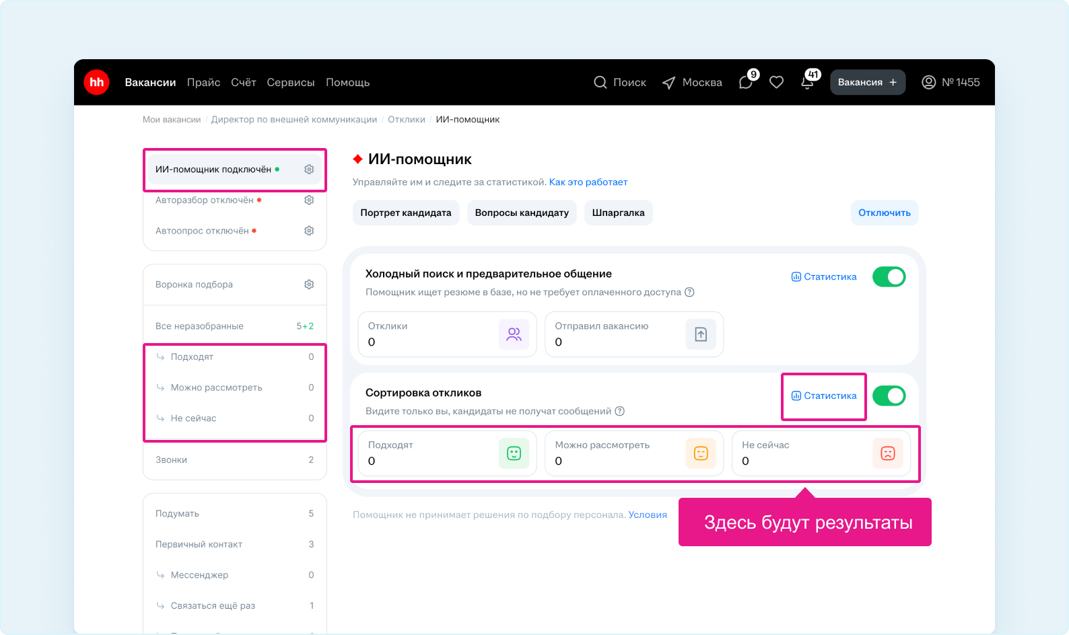This screenshot has height=635, width=1069.
Task: Click help icon beside Сортировка откликов description
Action: 620,411
